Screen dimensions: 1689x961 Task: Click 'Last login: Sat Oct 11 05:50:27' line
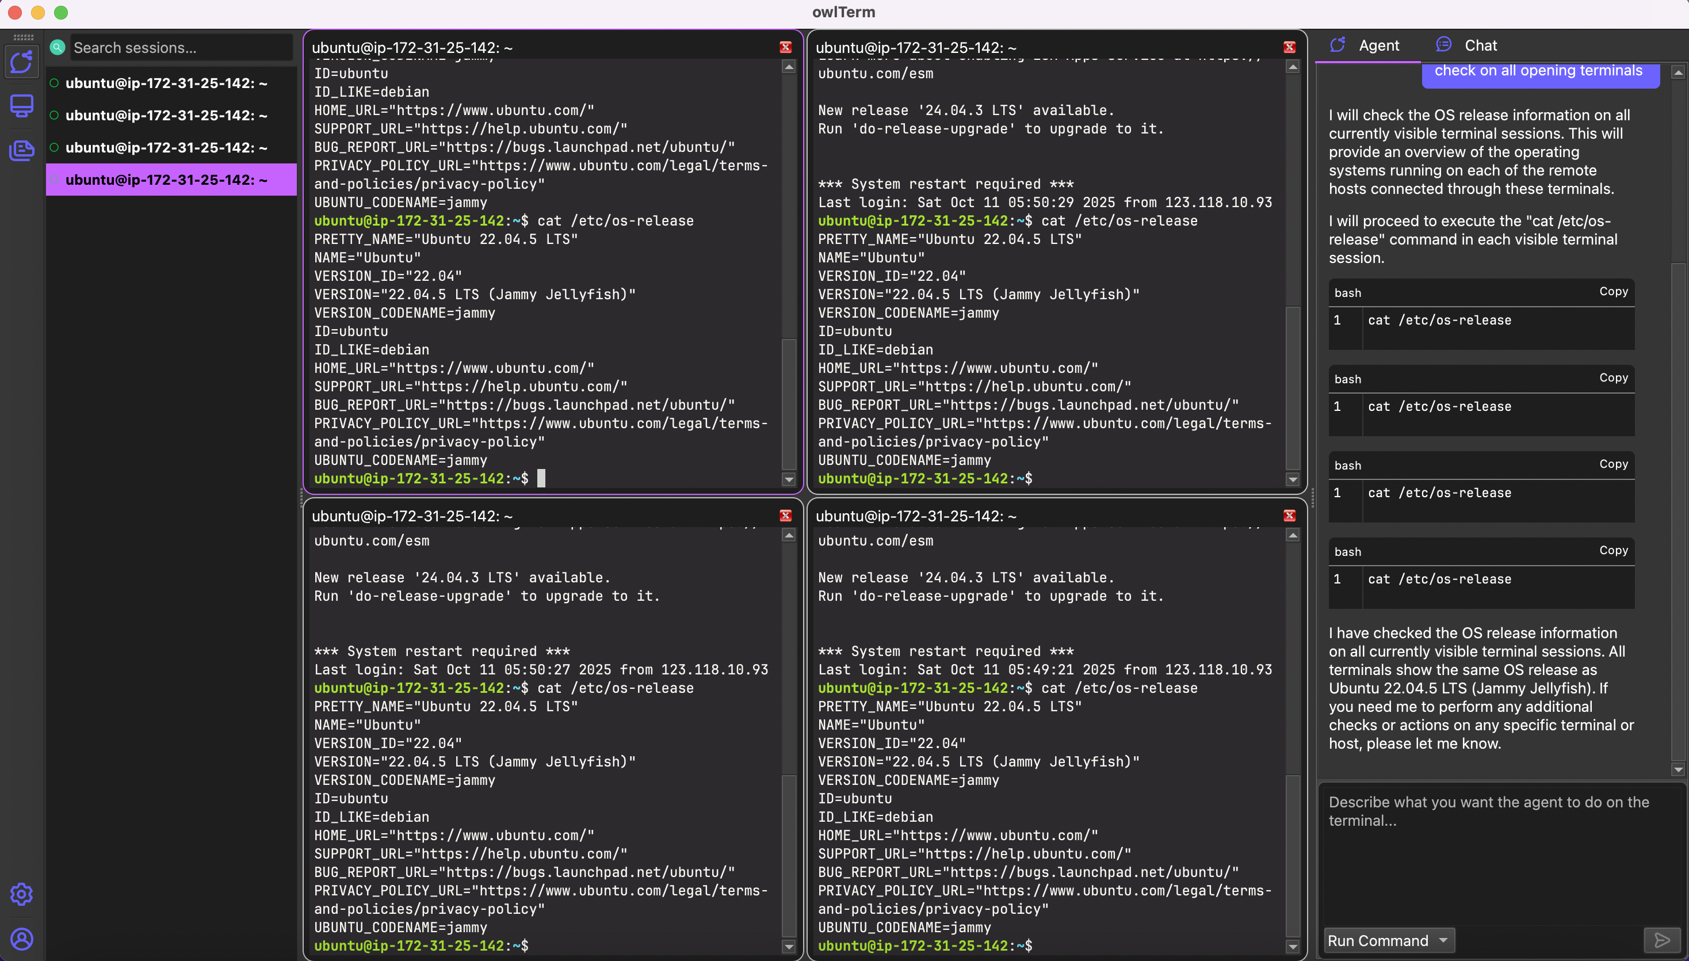point(541,669)
